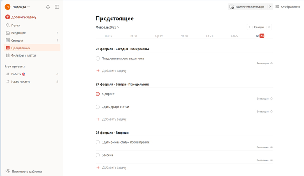
Task: Click the red plus Добавить задачу icon
Action: 7,17
